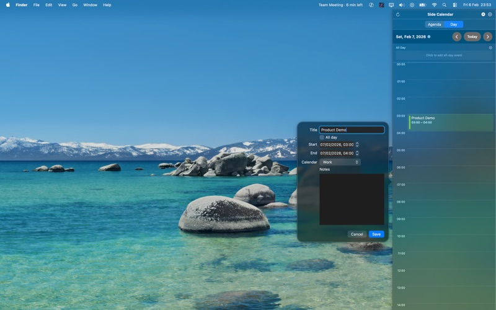The image size is (496, 310).
Task: Click the 00:00 time slot
Action: click(450, 71)
